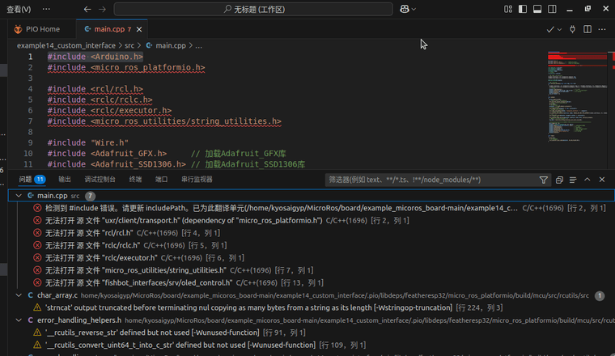The image size is (615, 356).
Task: Toggle the primary side bar
Action: 523,9
